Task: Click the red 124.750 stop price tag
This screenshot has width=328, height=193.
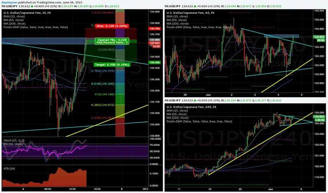Action: tap(154, 29)
